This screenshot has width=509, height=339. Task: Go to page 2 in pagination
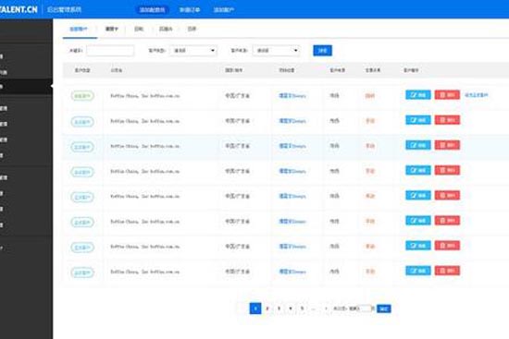coord(267,309)
